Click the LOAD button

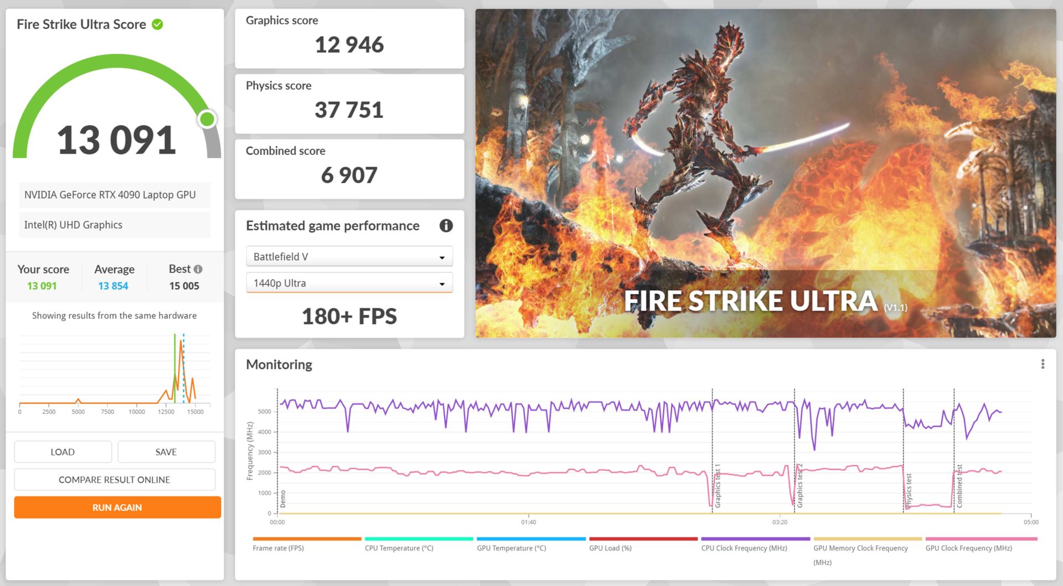[63, 452]
